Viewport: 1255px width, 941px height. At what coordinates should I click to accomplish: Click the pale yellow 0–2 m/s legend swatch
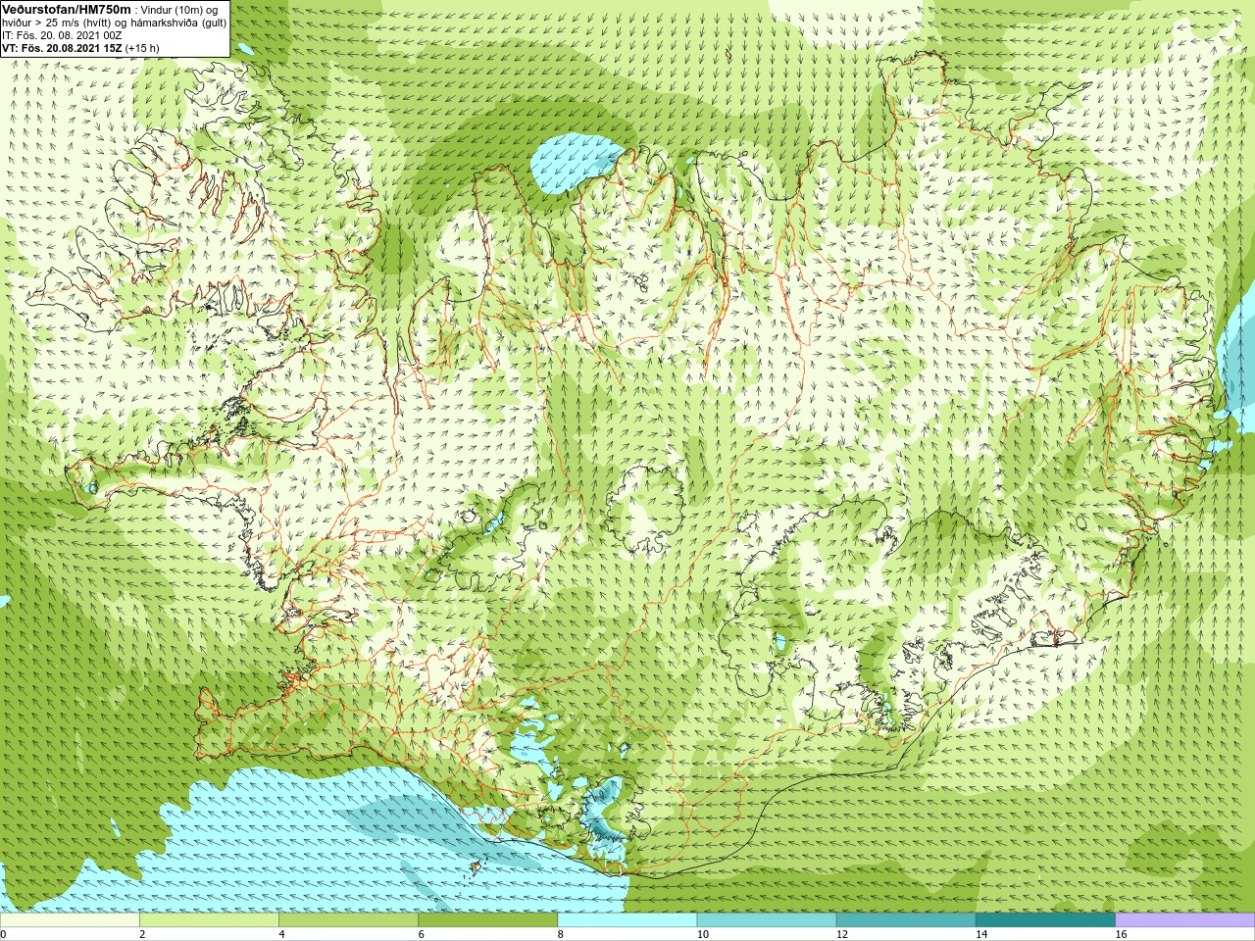(x=70, y=920)
